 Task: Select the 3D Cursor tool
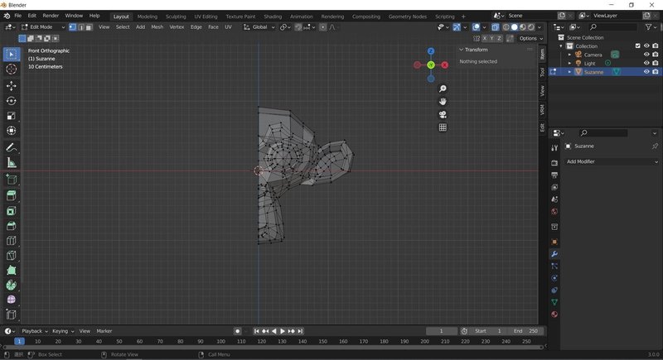[12, 70]
